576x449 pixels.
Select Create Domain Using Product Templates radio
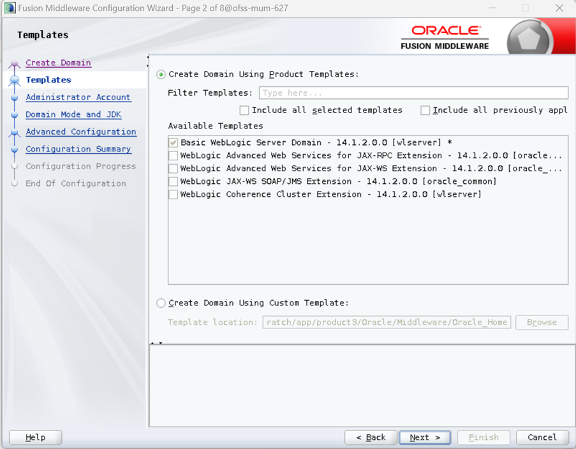pos(161,75)
